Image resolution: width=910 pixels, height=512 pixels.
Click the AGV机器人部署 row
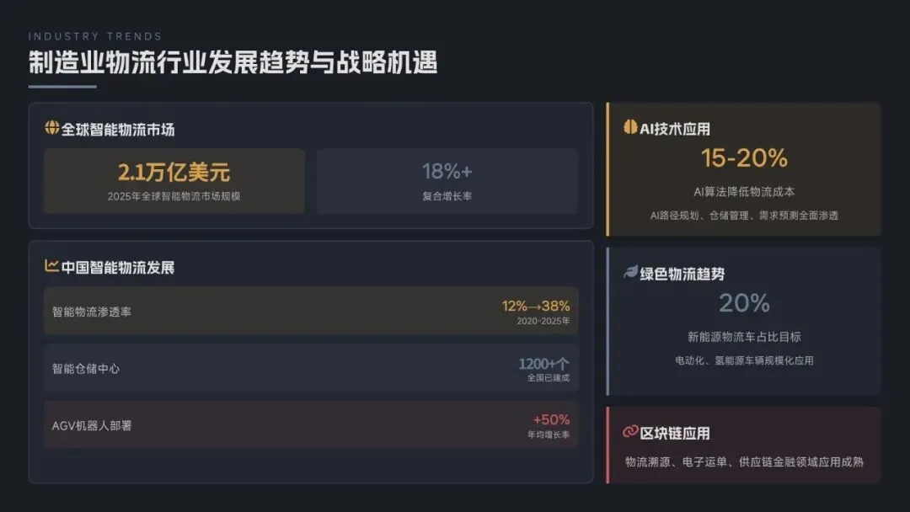click(311, 425)
